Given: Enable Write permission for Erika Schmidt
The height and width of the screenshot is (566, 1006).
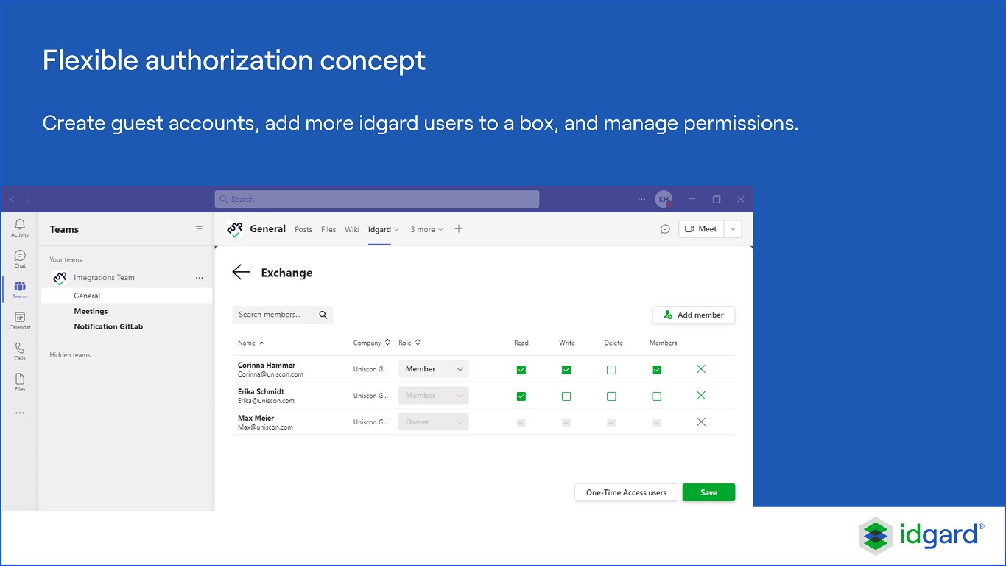Looking at the screenshot, I should click(566, 396).
